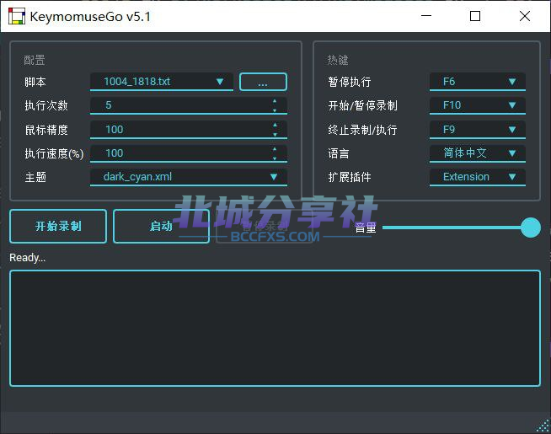Increase mouse precision with up arrow
This screenshot has height=434, width=551.
pos(275,125)
